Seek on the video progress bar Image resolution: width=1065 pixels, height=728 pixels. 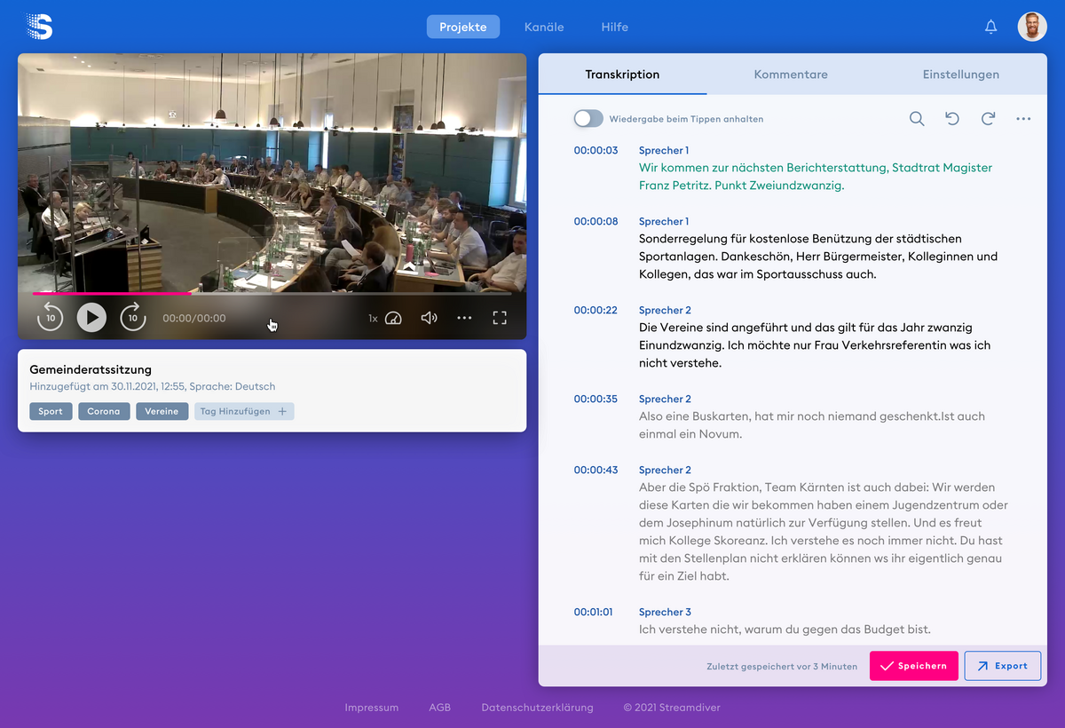(x=272, y=293)
